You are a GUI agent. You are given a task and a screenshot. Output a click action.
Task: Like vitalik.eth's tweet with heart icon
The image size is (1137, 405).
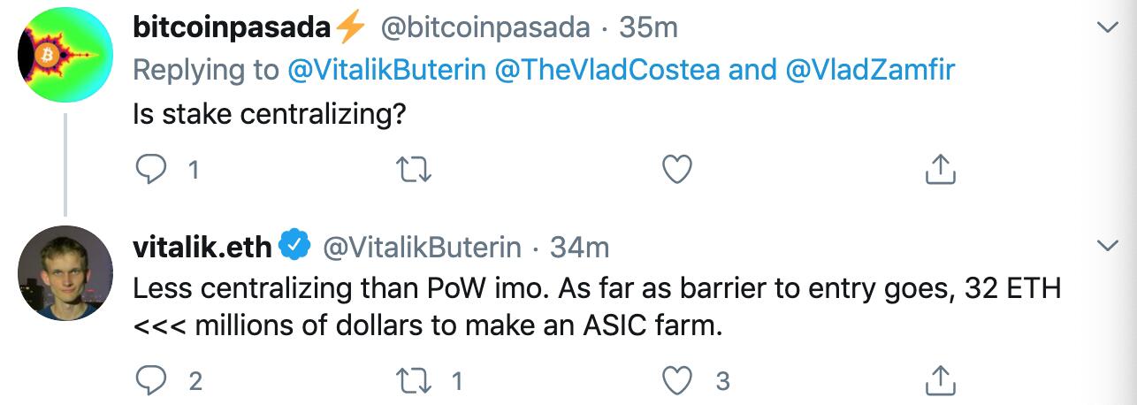677,380
